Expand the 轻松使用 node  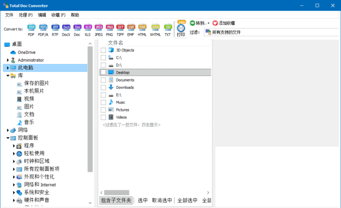[x=14, y=154]
